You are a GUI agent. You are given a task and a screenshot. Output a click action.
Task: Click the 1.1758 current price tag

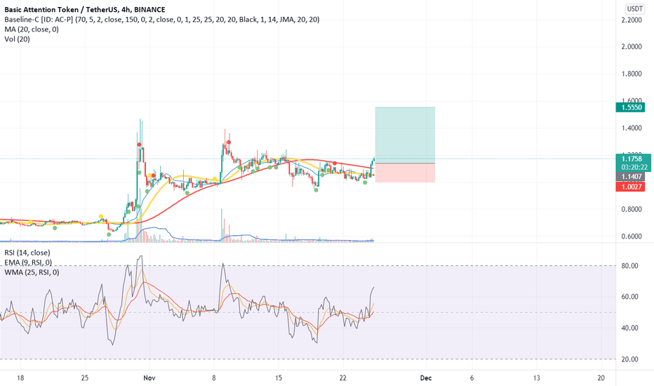(x=633, y=159)
